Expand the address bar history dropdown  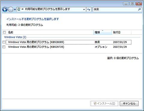click(x=84, y=10)
